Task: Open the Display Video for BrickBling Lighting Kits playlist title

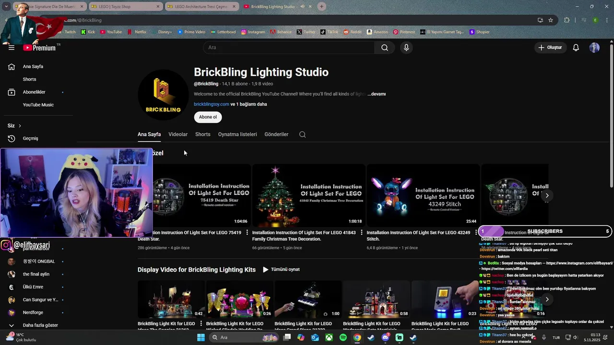Action: (197, 270)
